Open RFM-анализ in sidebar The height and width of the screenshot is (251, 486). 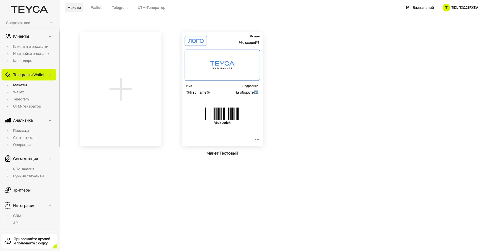[24, 169]
